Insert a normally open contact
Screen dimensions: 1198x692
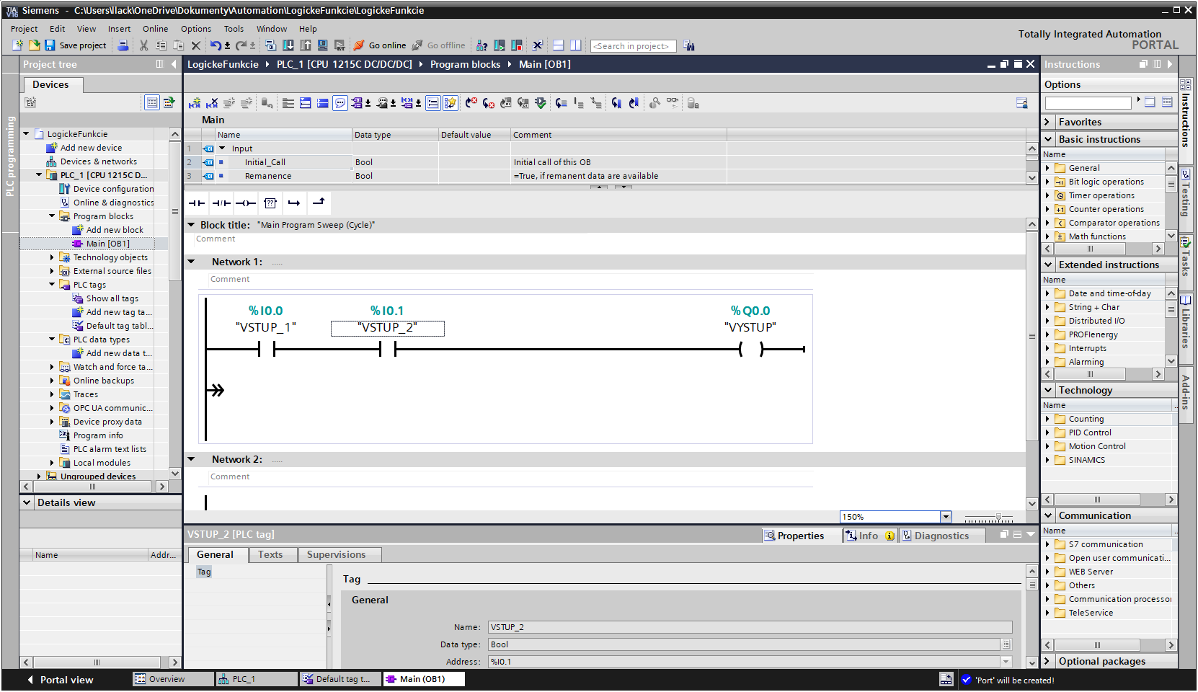tap(196, 203)
